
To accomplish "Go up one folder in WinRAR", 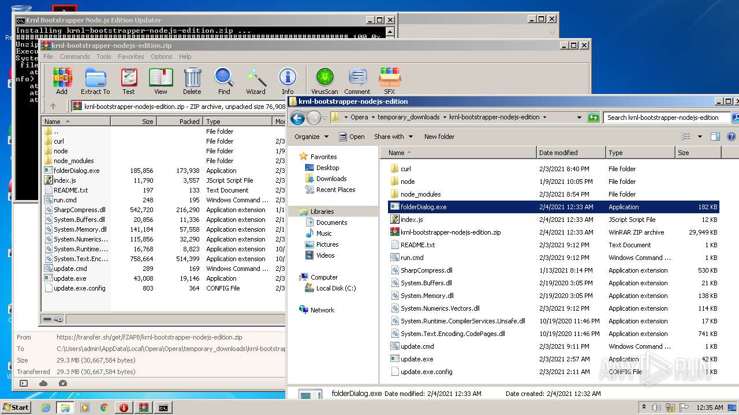I will click(53, 106).
